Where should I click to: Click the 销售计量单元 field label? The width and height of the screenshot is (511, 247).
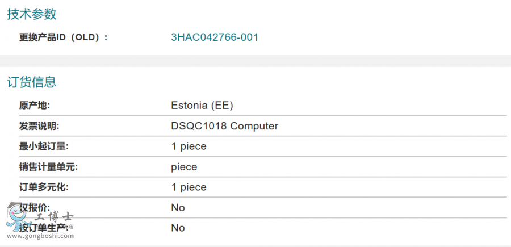48,167
